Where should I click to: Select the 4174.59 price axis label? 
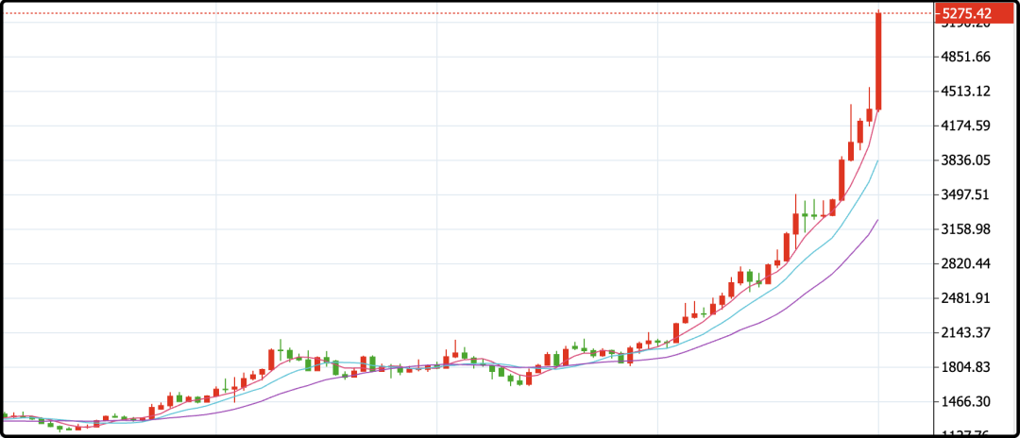[965, 126]
